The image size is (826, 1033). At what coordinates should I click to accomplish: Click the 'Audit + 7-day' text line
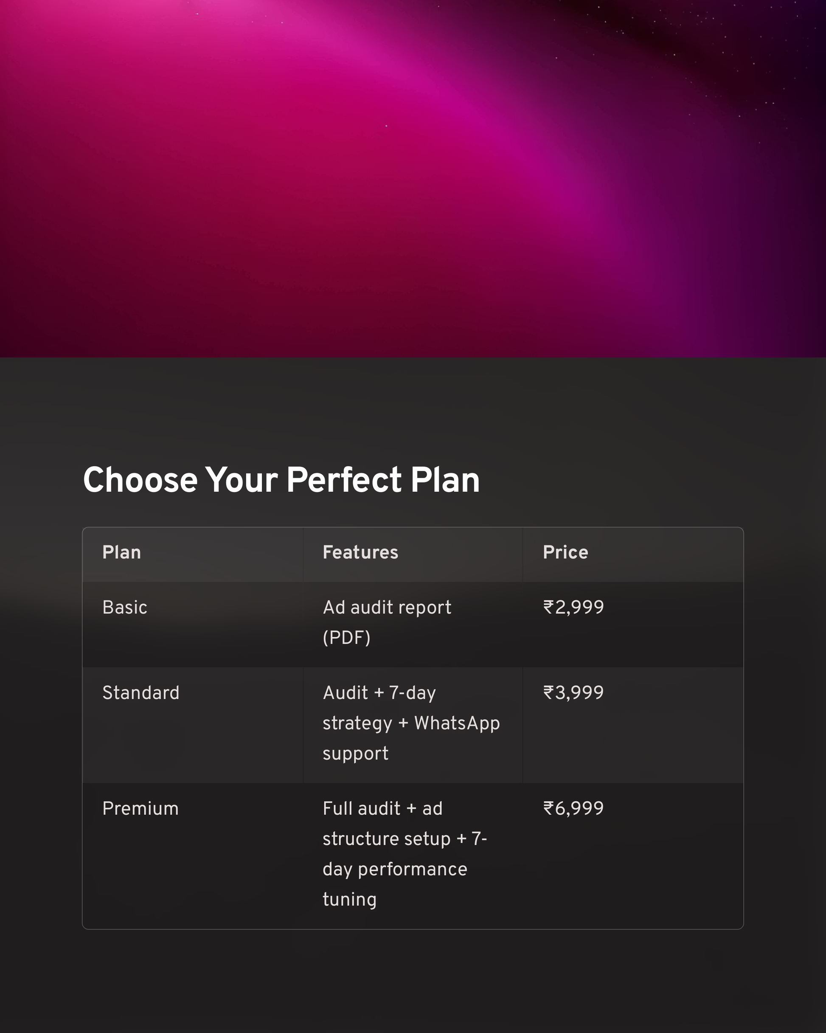click(379, 693)
